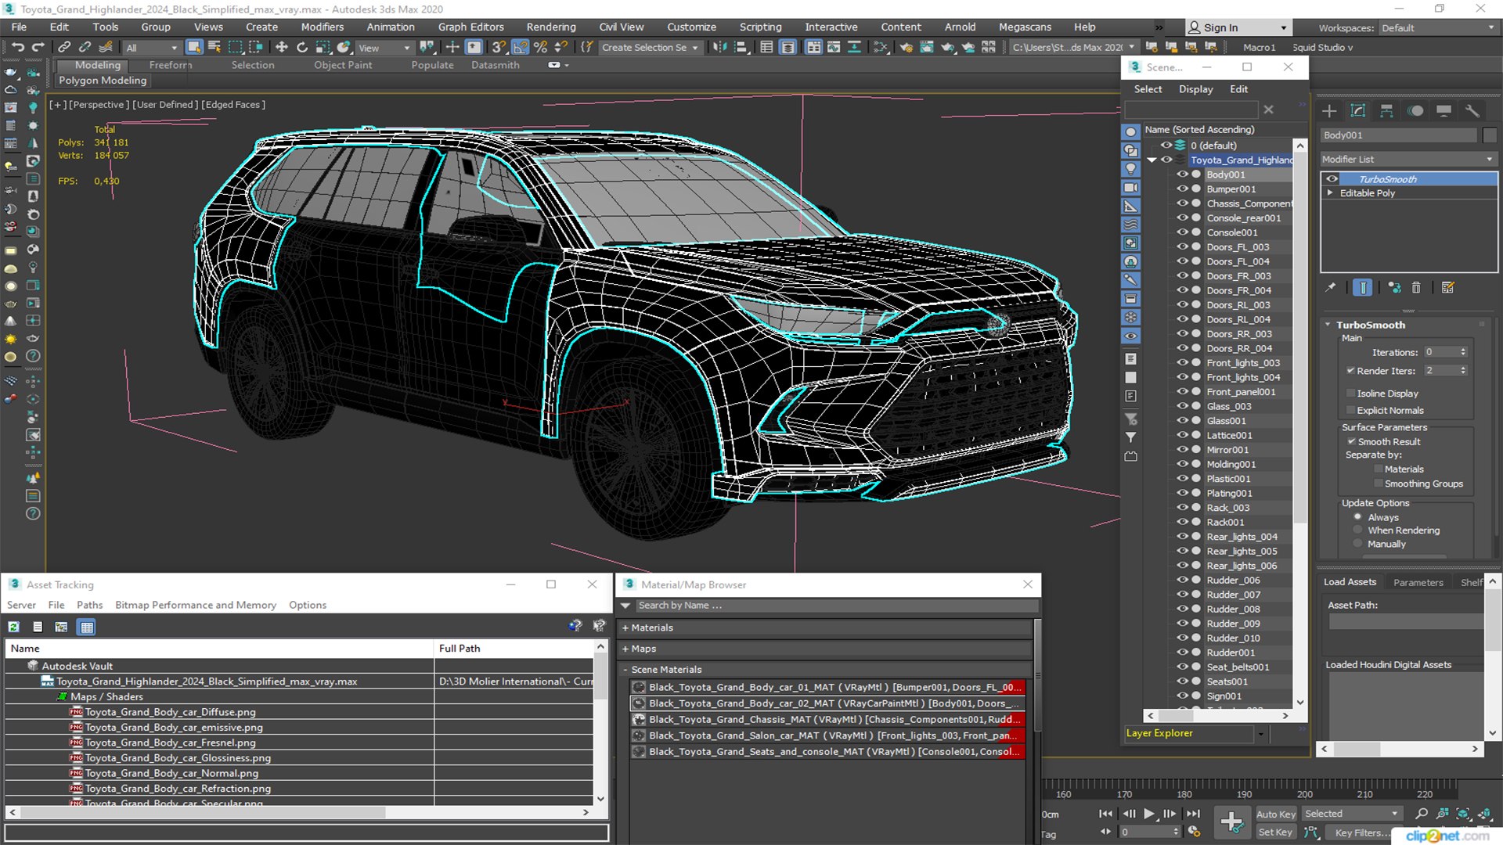Click clear search X in Scene Explorer

click(x=1269, y=110)
